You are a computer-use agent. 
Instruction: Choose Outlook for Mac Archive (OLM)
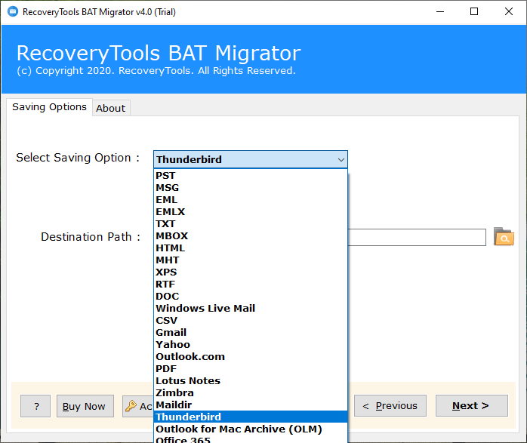[x=251, y=429]
